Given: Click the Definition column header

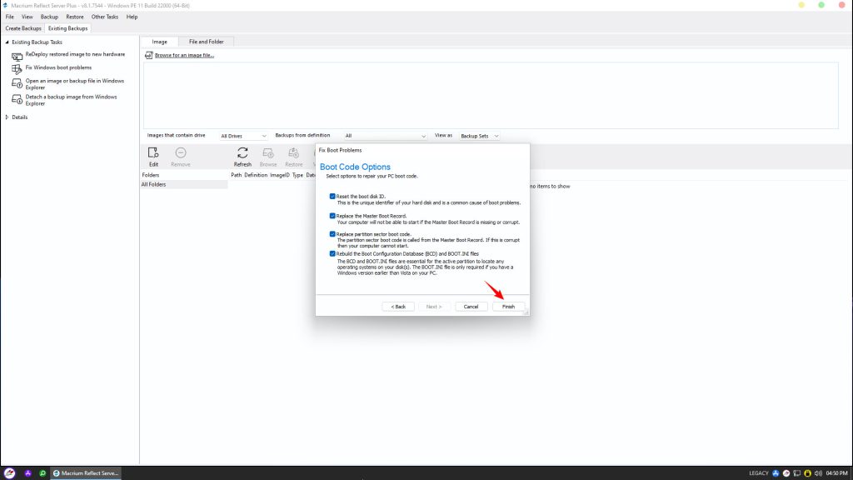Looking at the screenshot, I should point(256,175).
